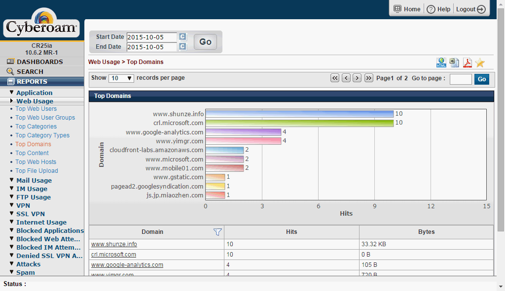The width and height of the screenshot is (505, 291).
Task: Click www.shunze.info bar in chart
Action: [x=299, y=114]
